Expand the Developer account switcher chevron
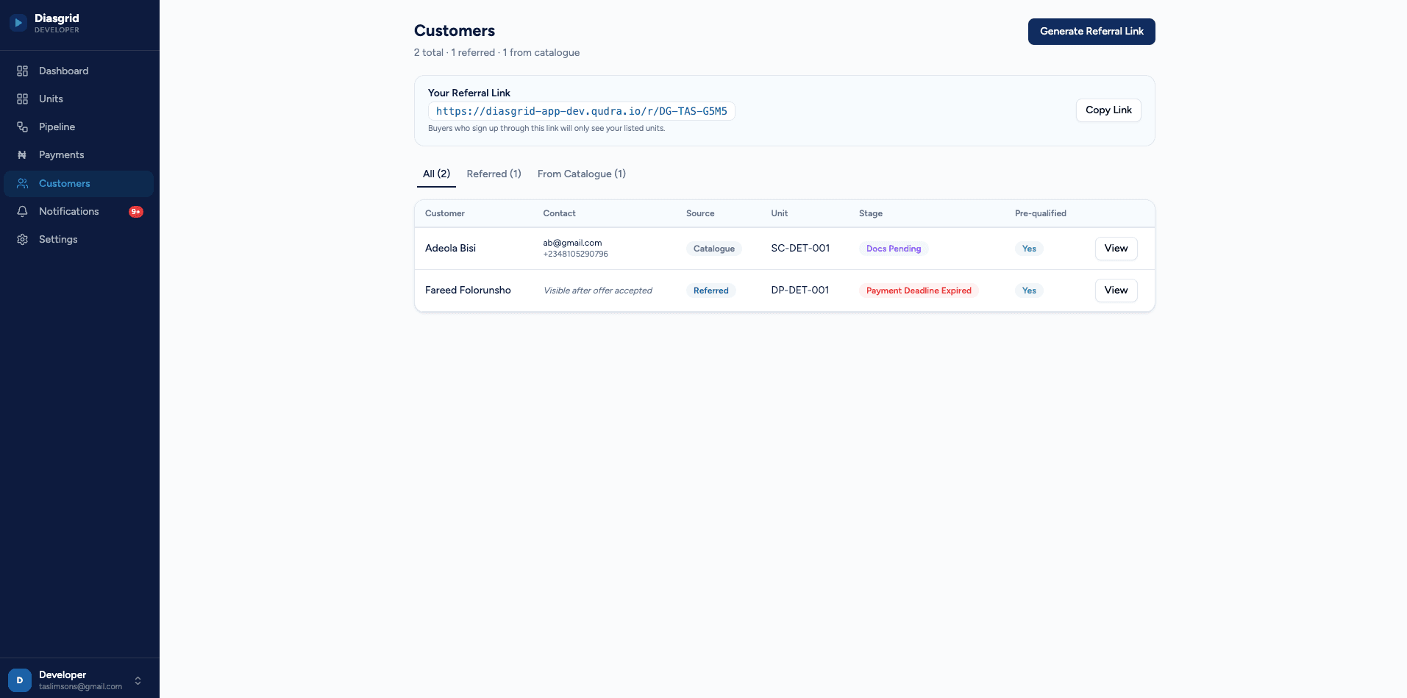Viewport: 1407px width, 698px height. pyautogui.click(x=138, y=680)
